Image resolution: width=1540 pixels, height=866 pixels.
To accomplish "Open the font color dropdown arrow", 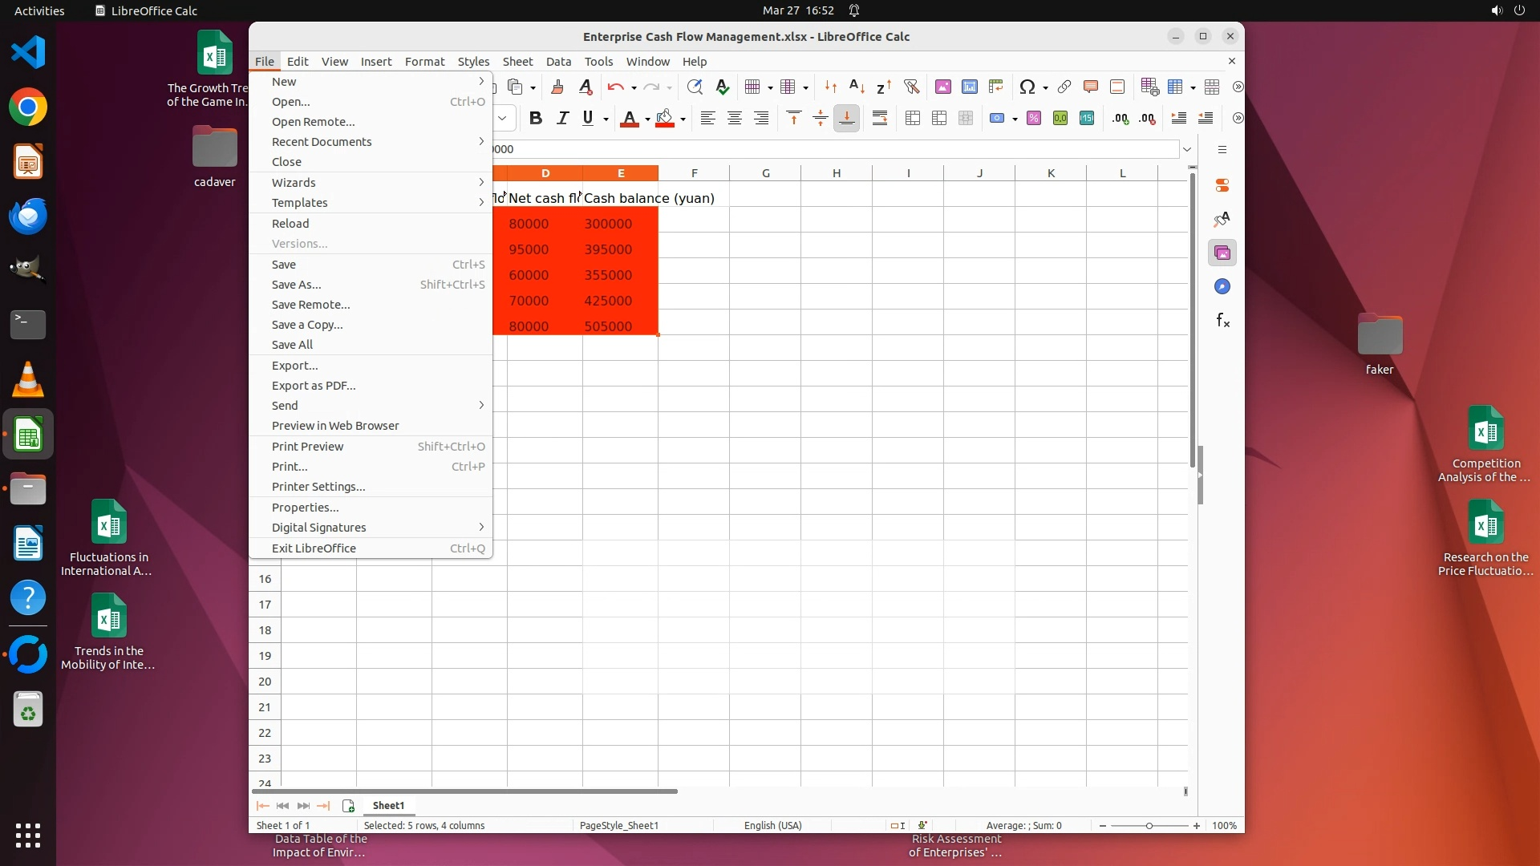I will (647, 119).
